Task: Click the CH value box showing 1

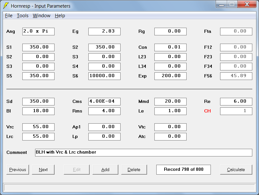Action: click(236, 111)
